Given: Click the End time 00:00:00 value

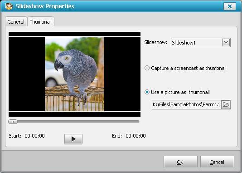Looking at the screenshot, I should (x=136, y=136).
